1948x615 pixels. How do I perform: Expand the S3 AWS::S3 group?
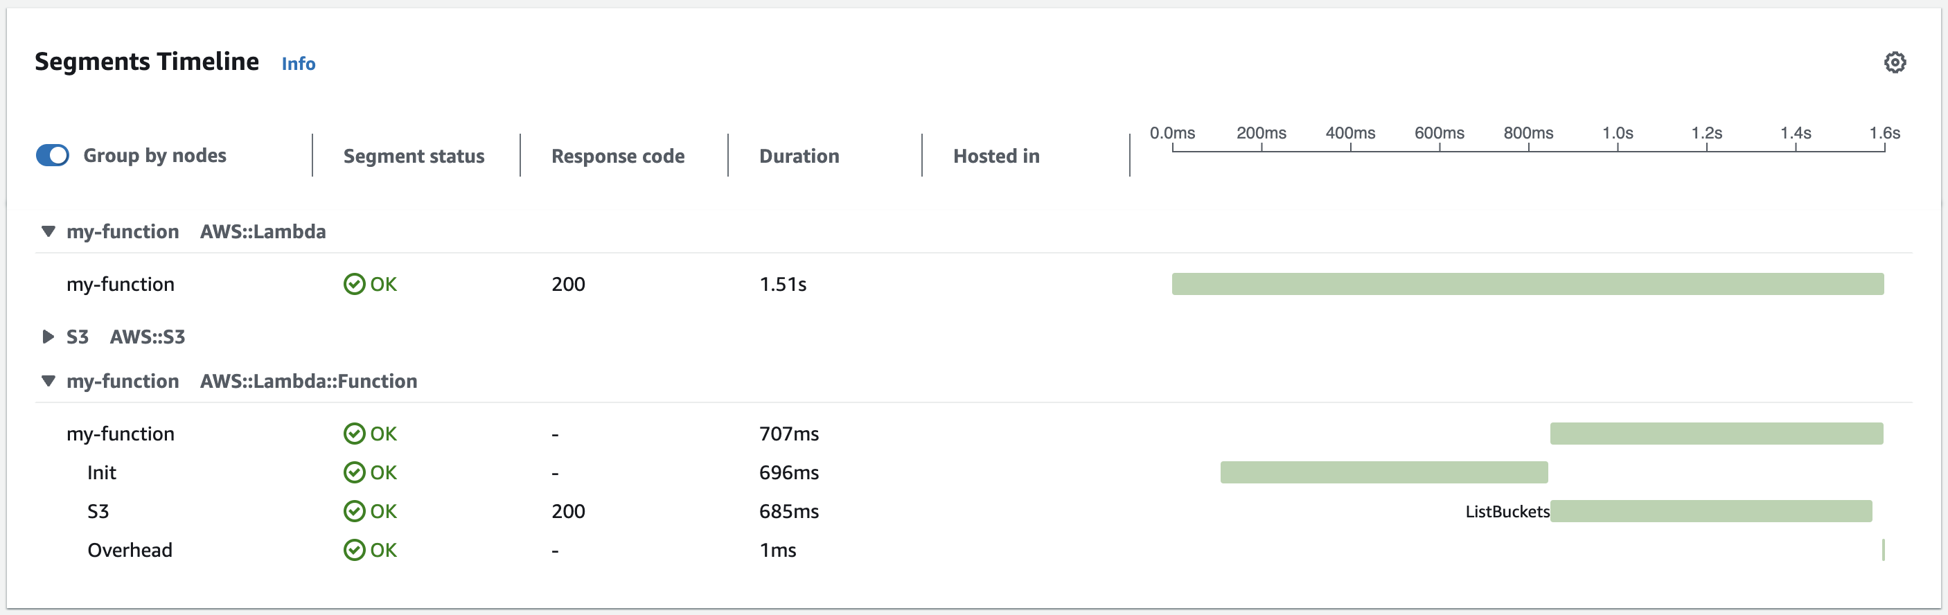(x=48, y=337)
